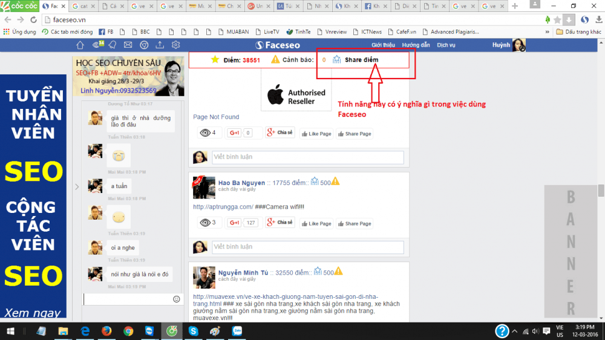The image size is (605, 340).
Task: Open the Faceseo messages envelope icon
Action: tap(128, 45)
